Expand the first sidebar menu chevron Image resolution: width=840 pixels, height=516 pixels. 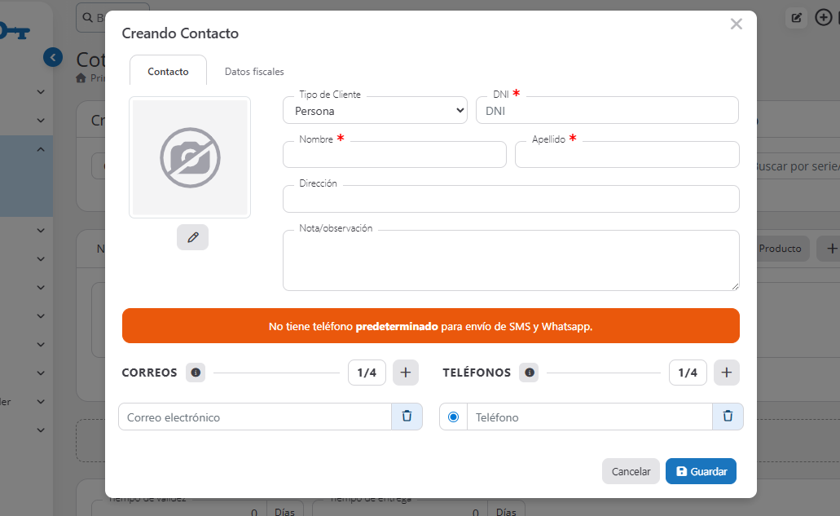coord(41,92)
